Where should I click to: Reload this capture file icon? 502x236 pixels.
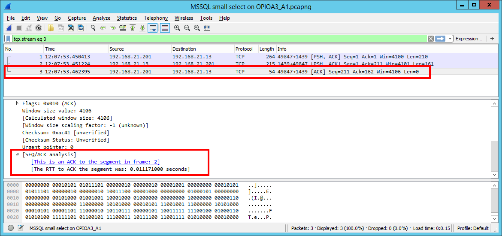tap(81, 28)
